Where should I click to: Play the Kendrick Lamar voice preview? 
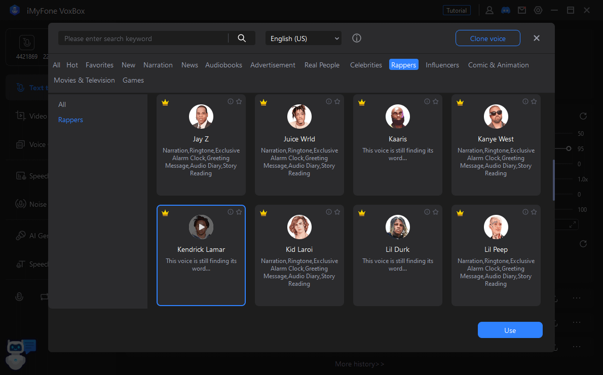201,227
